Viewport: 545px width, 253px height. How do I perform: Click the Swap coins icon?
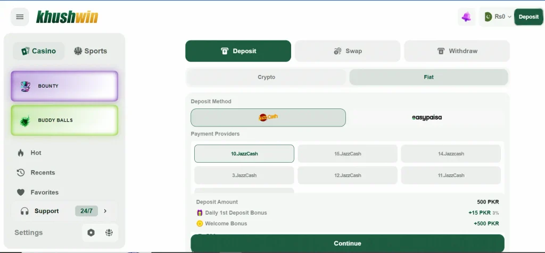point(337,52)
